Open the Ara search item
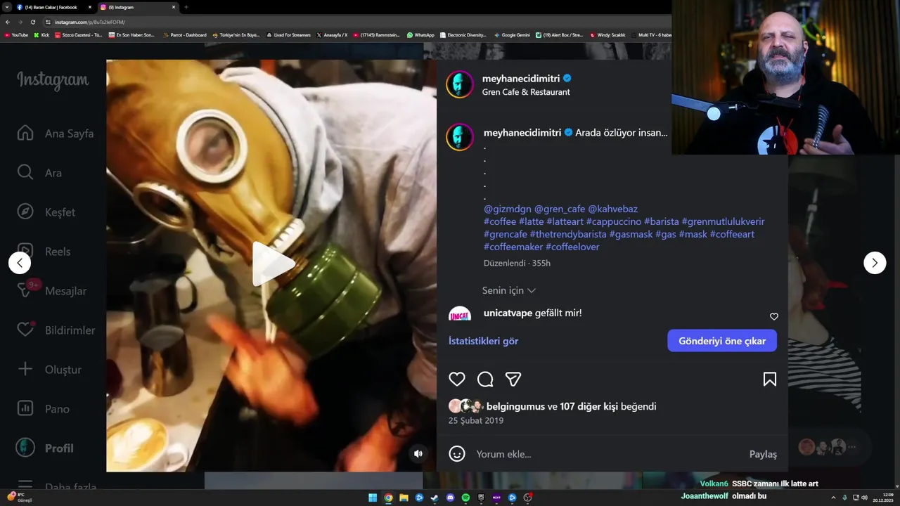Viewport: 900px width, 506px height. coord(39,173)
